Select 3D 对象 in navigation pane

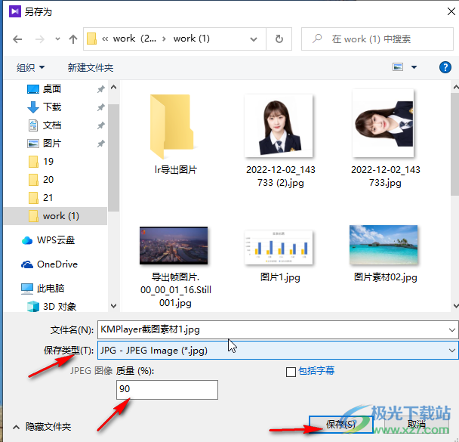[x=52, y=307]
